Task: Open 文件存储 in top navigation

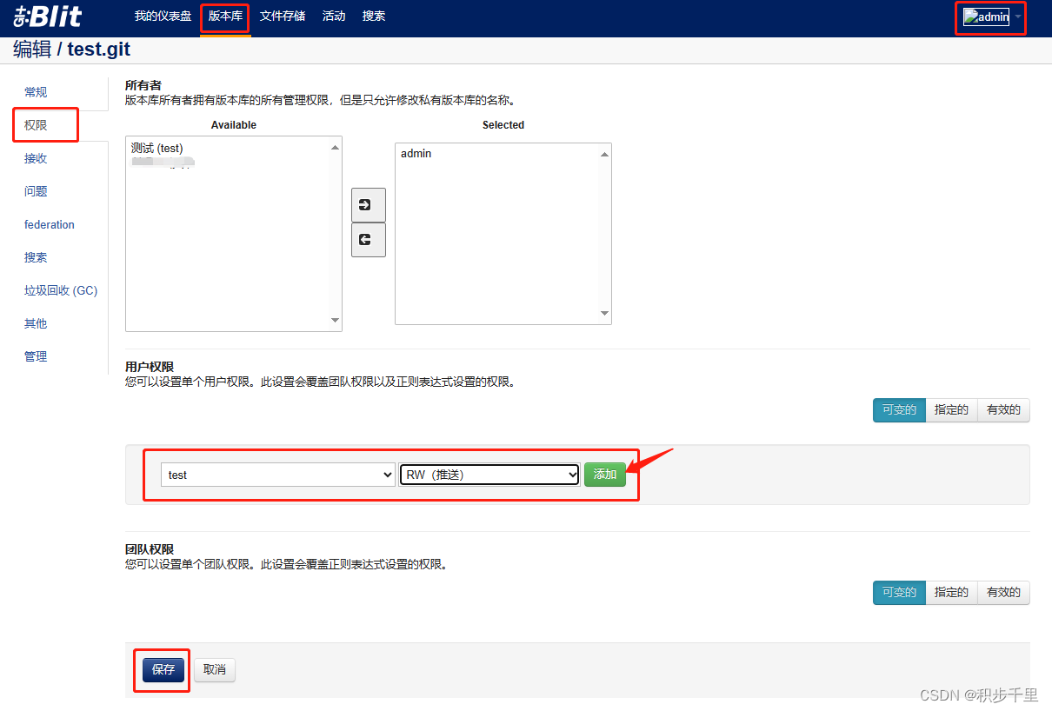Action: 283,17
